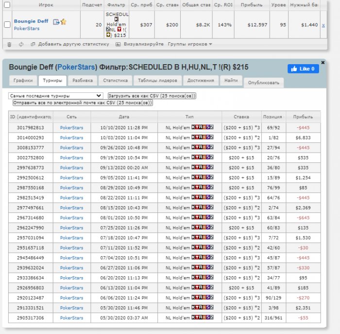The image size is (340, 334).
Task: Open PokerStars link for tournament 2992500612
Action: pos(71,178)
